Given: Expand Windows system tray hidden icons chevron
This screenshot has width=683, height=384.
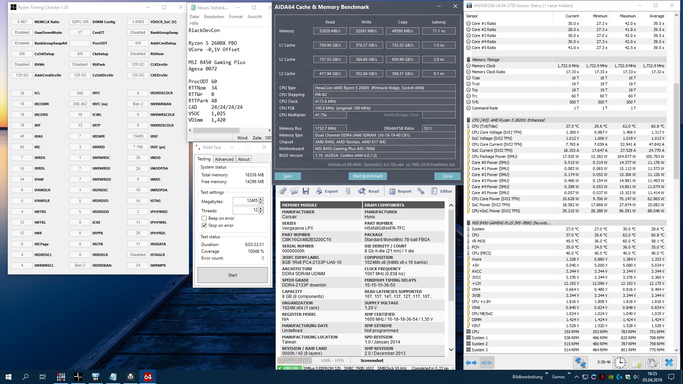Looking at the screenshot, I should pos(576,377).
